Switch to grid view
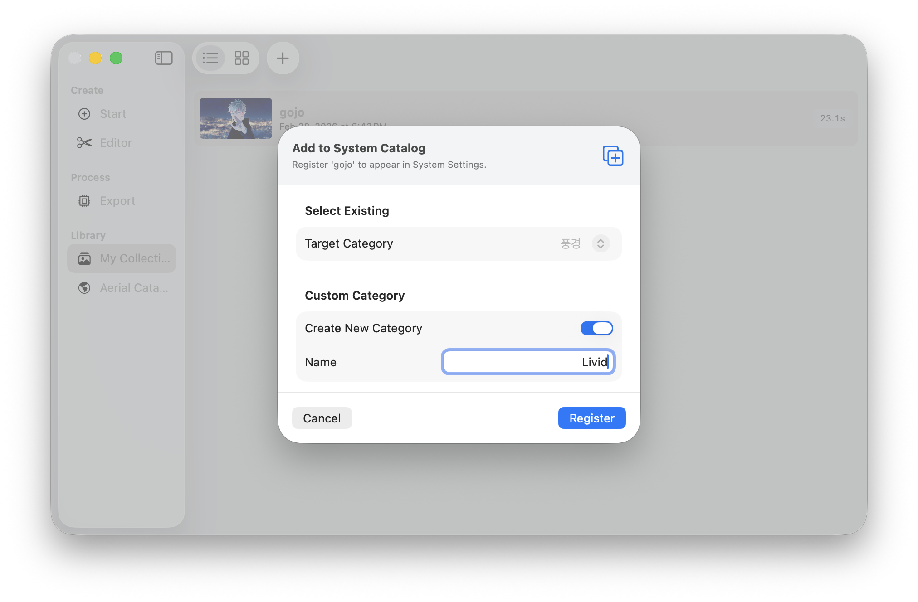918x602 pixels. (242, 58)
